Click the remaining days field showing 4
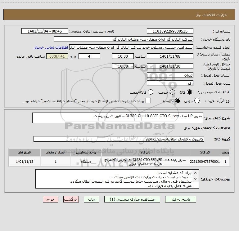Screen dimensions: 239x231 [x=89, y=56]
